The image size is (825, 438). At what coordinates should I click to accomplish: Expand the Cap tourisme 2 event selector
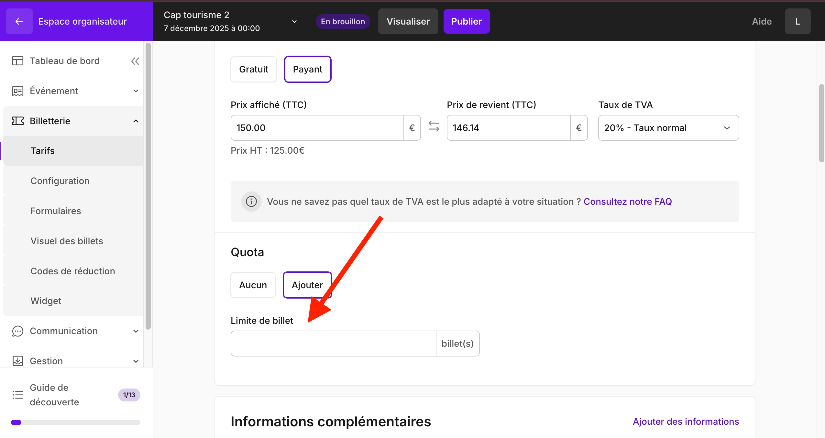click(x=294, y=22)
